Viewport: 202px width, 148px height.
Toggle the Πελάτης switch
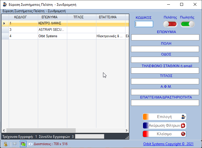(x=170, y=24)
